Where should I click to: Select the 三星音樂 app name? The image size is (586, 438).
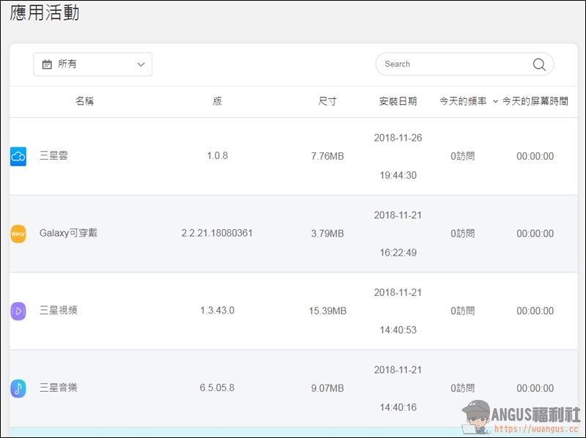(59, 388)
